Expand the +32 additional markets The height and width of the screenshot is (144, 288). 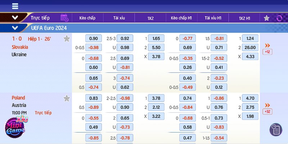(x=267, y=112)
